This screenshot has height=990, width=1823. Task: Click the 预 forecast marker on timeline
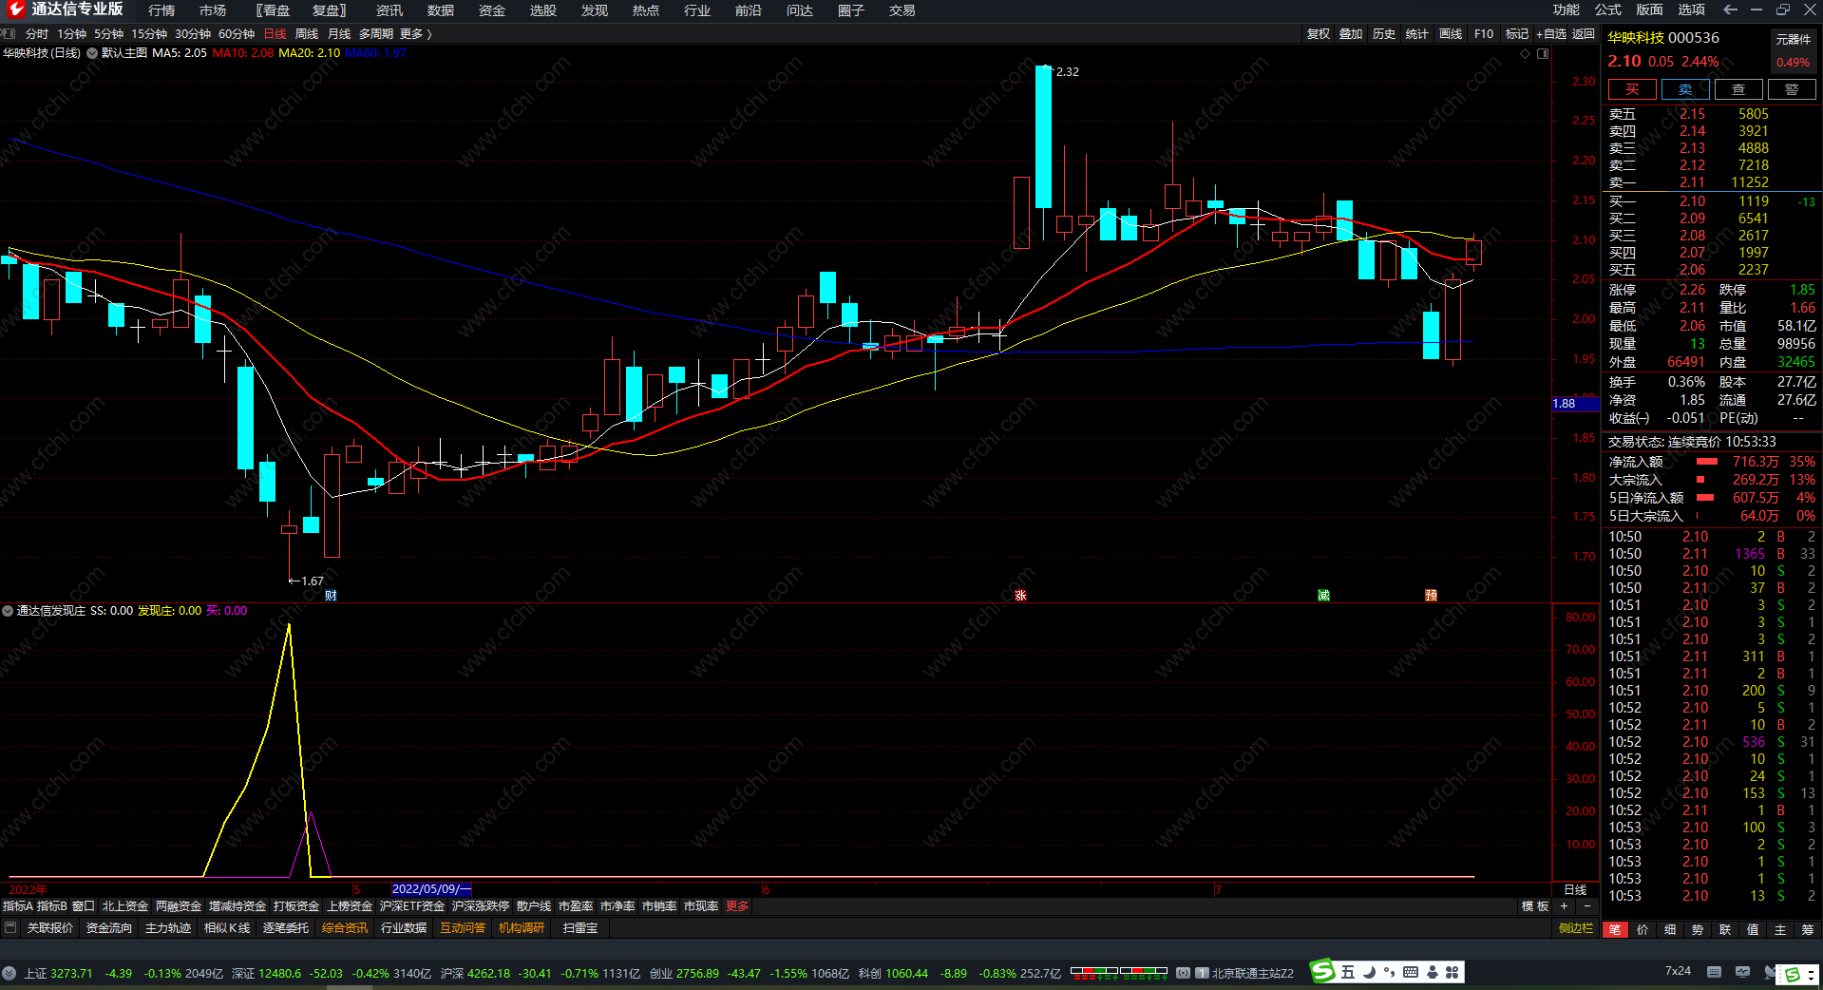pyautogui.click(x=1431, y=596)
